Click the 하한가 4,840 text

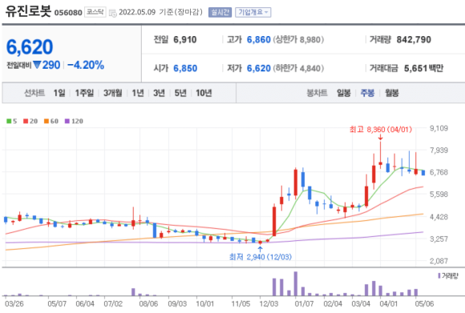tap(298, 68)
